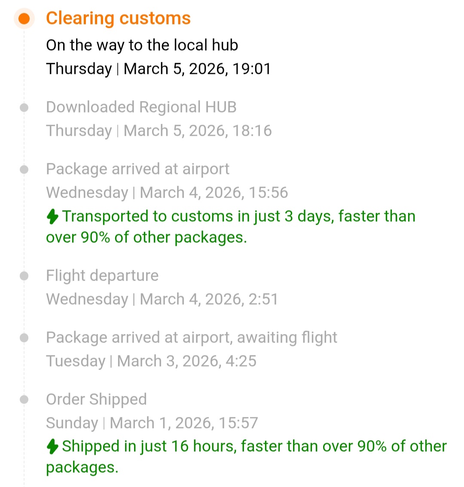Click the Order Shipped timeline dot
This screenshot has width=464, height=487.
point(24,400)
